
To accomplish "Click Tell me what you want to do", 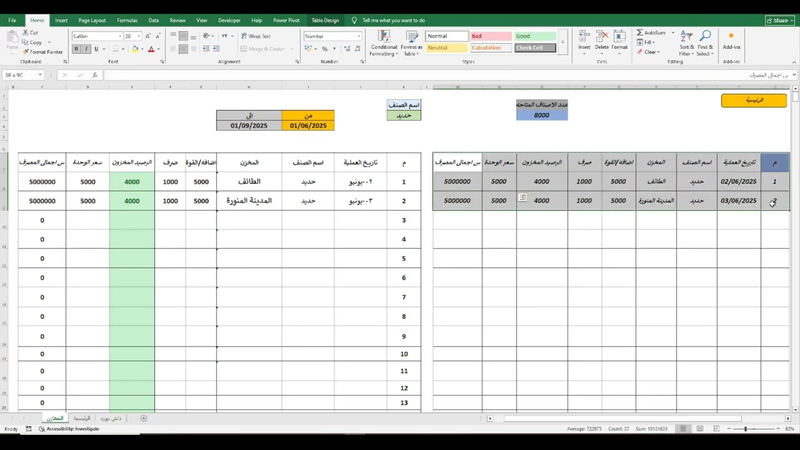I will (x=393, y=20).
